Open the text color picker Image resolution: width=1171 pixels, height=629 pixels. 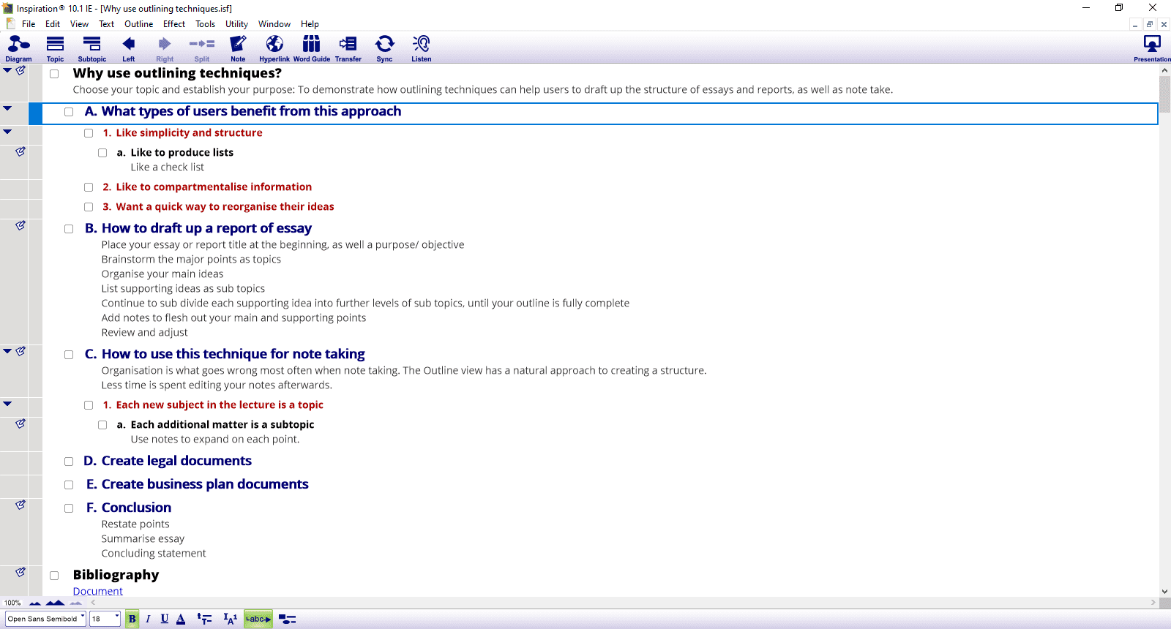click(181, 619)
